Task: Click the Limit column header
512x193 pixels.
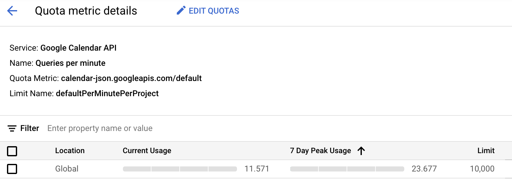Action: coord(486,151)
